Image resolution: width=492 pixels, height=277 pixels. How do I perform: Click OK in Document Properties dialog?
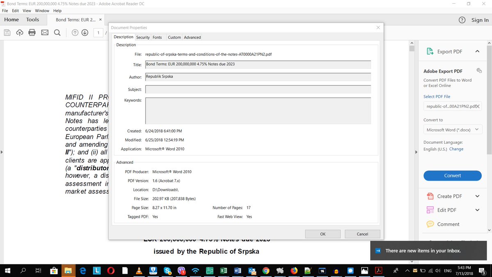[323, 234]
